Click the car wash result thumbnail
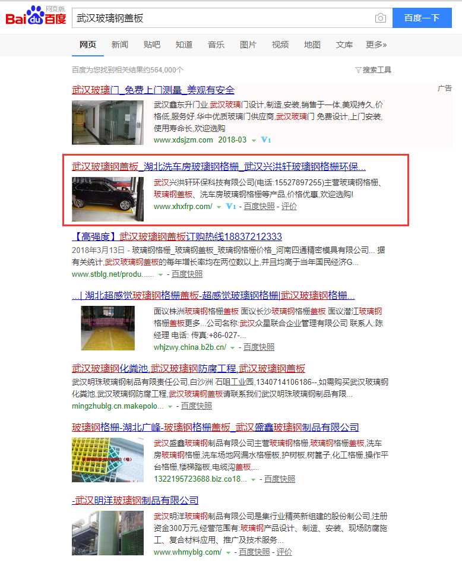This screenshot has width=462, height=566. [x=107, y=195]
